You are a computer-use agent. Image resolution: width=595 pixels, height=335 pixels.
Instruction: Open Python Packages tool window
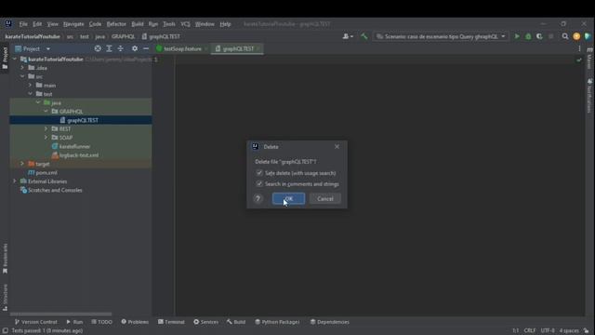click(x=277, y=322)
